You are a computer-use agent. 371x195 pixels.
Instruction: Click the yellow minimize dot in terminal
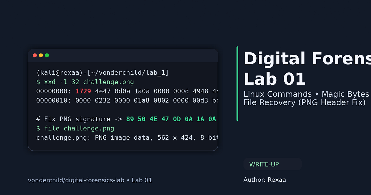[x=41, y=55]
